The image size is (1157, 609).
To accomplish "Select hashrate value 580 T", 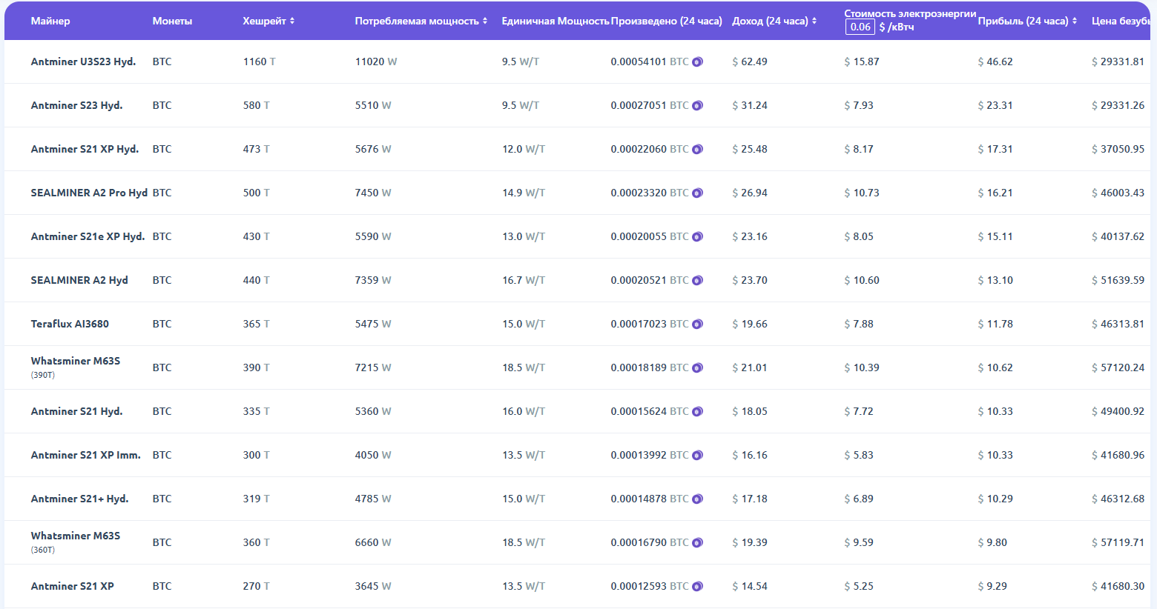I will coord(257,105).
